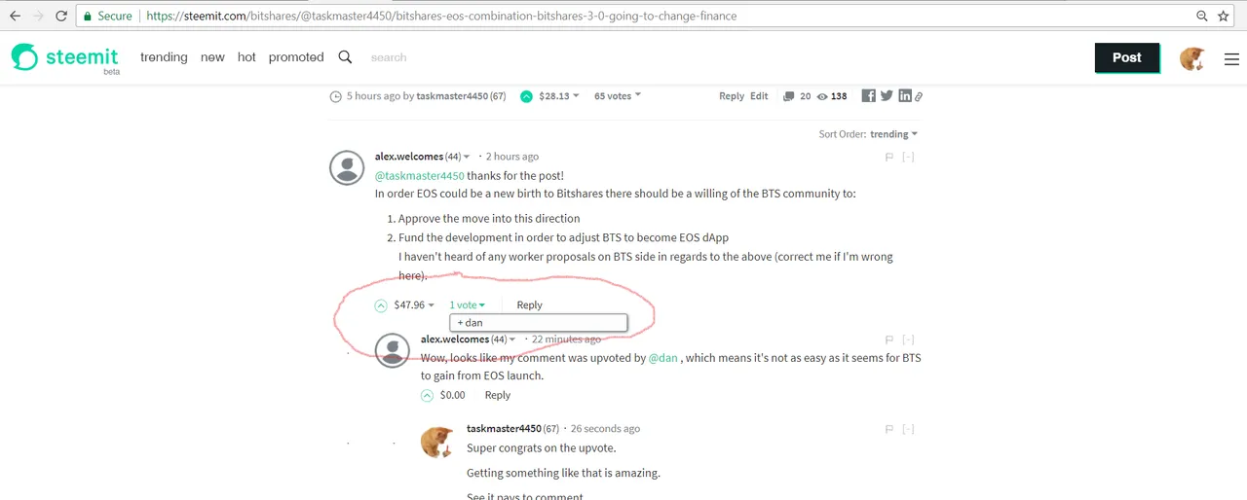Copy the post link via chain icon
The height and width of the screenshot is (500, 1247).
click(x=919, y=96)
